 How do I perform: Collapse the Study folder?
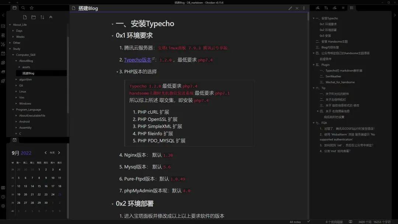pos(10,49)
